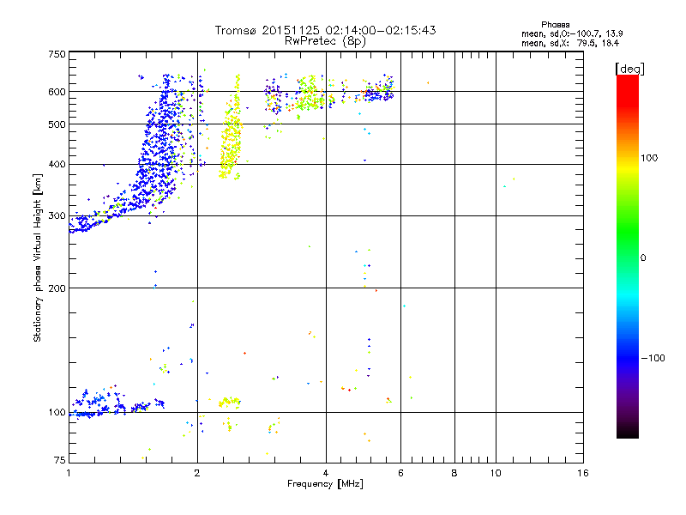Click the x-axis tick label "1"

click(x=69, y=473)
